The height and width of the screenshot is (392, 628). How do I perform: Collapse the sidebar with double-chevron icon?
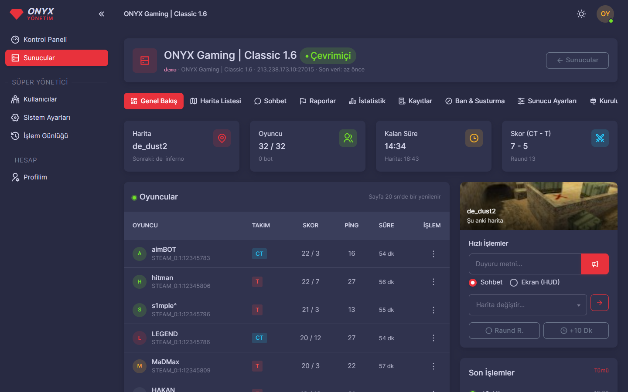(102, 14)
